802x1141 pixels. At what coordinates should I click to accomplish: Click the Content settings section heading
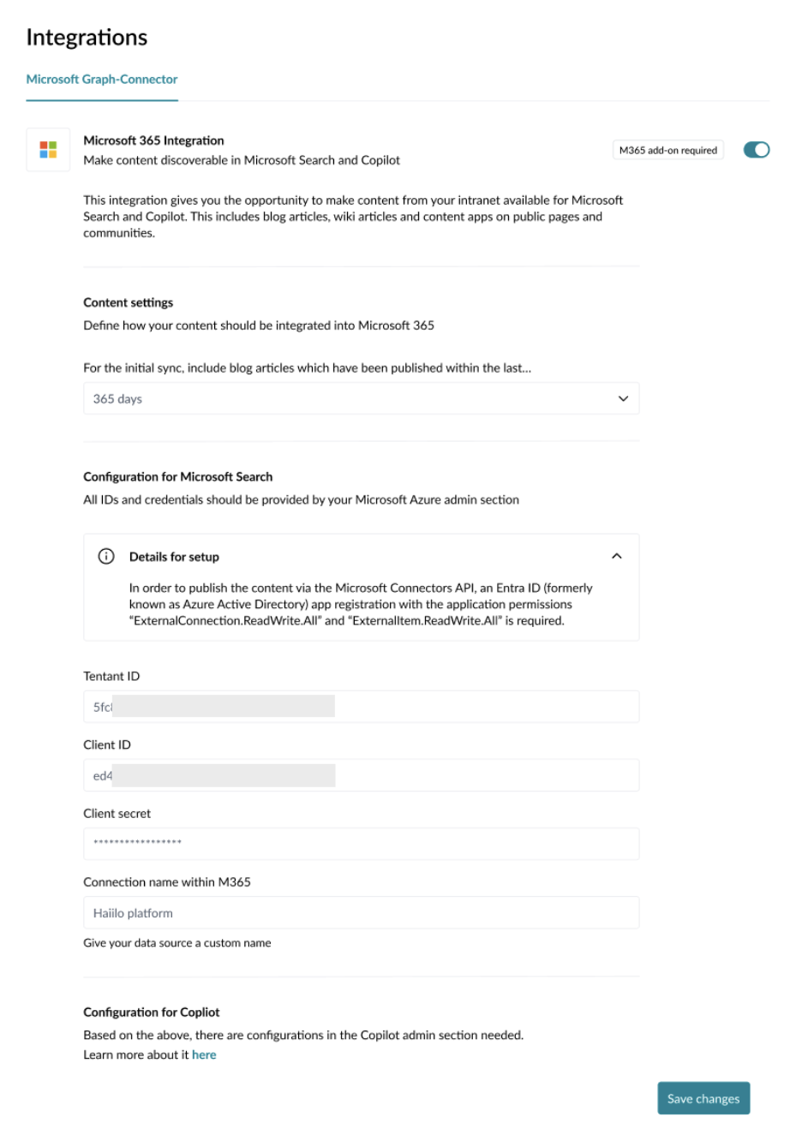(x=128, y=302)
